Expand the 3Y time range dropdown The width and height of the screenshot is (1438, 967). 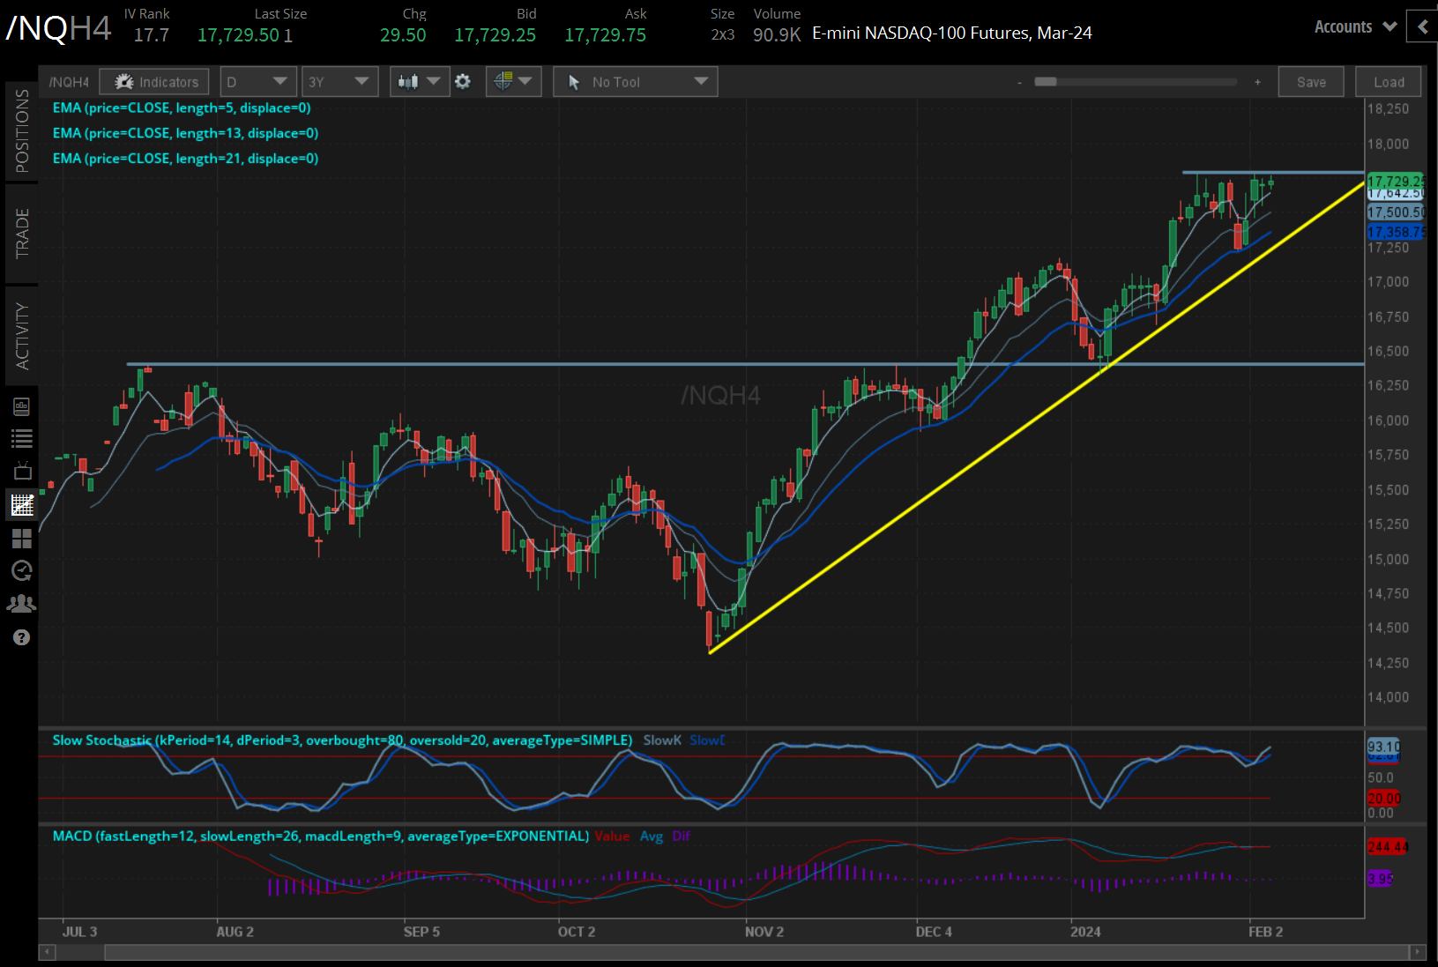(339, 81)
